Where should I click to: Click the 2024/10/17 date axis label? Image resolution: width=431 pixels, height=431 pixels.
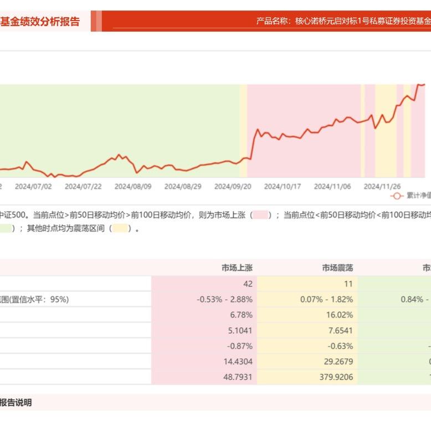[x=283, y=187]
